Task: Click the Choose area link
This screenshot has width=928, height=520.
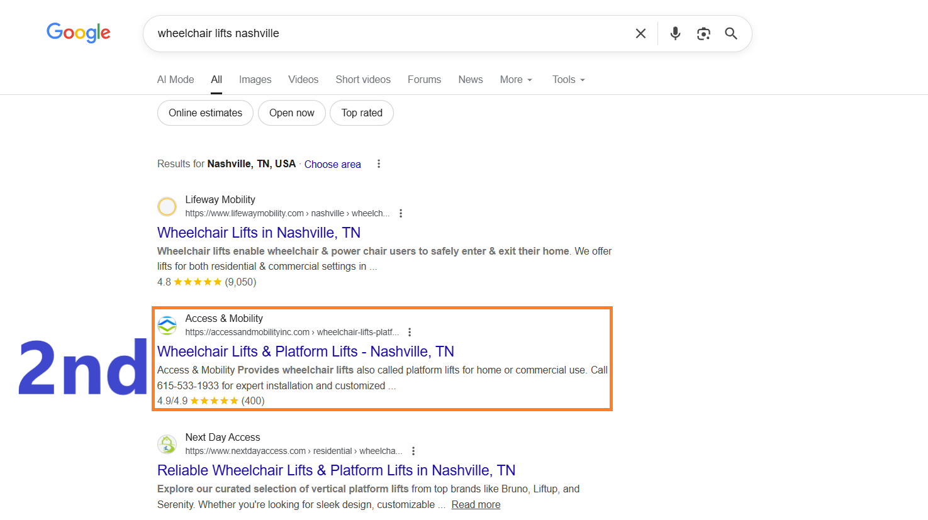Action: [x=333, y=164]
